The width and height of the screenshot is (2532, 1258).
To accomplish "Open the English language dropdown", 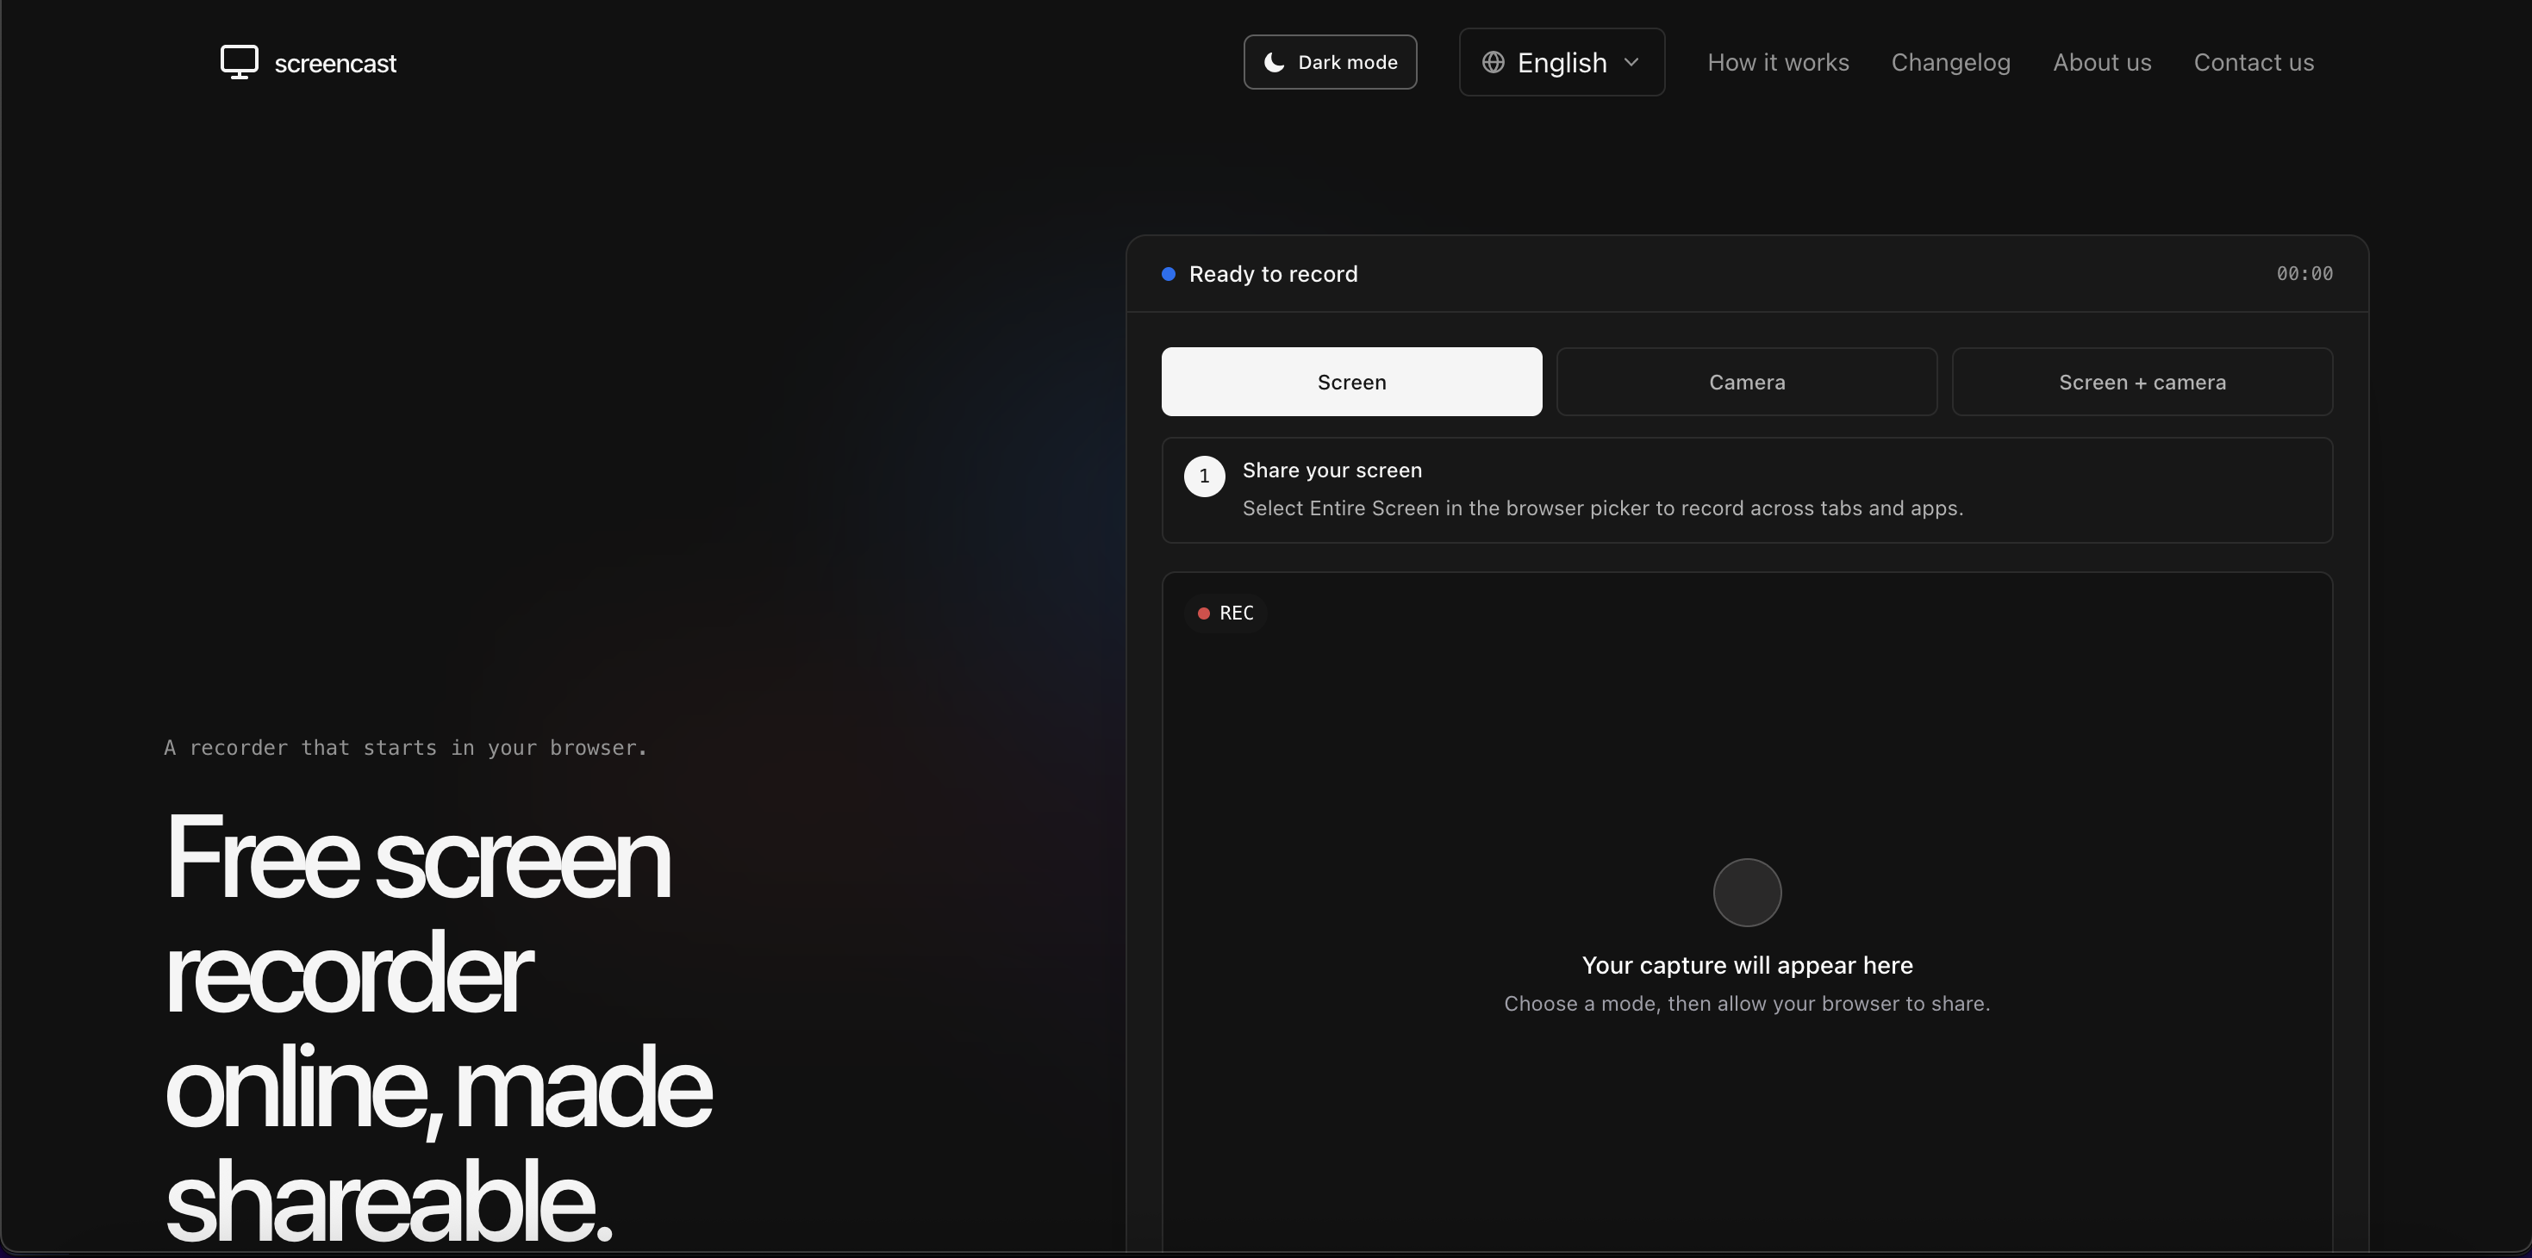I will click(x=1562, y=62).
